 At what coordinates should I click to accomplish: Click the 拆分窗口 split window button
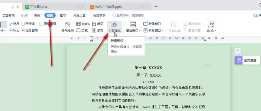(152, 31)
